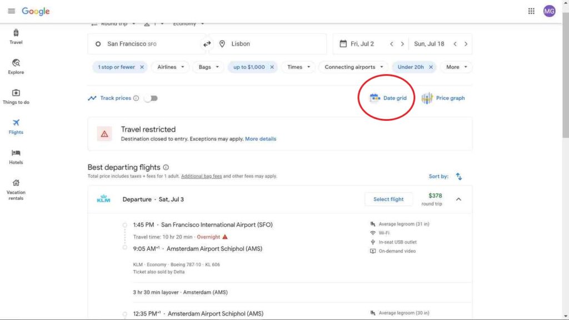
Task: Expand the Airlines filter dropdown
Action: point(171,67)
